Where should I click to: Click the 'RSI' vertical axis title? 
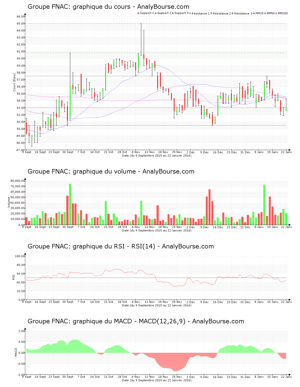tap(13, 277)
